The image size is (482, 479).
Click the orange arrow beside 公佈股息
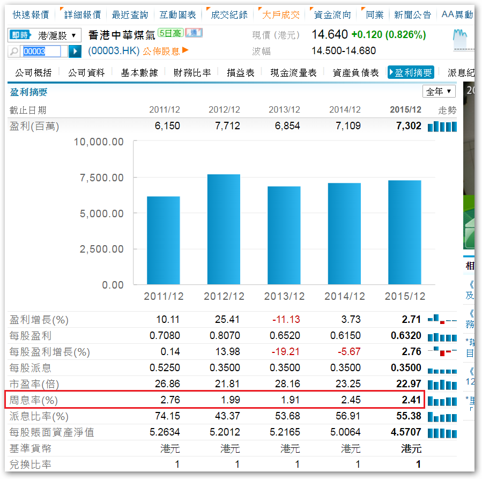[x=185, y=50]
